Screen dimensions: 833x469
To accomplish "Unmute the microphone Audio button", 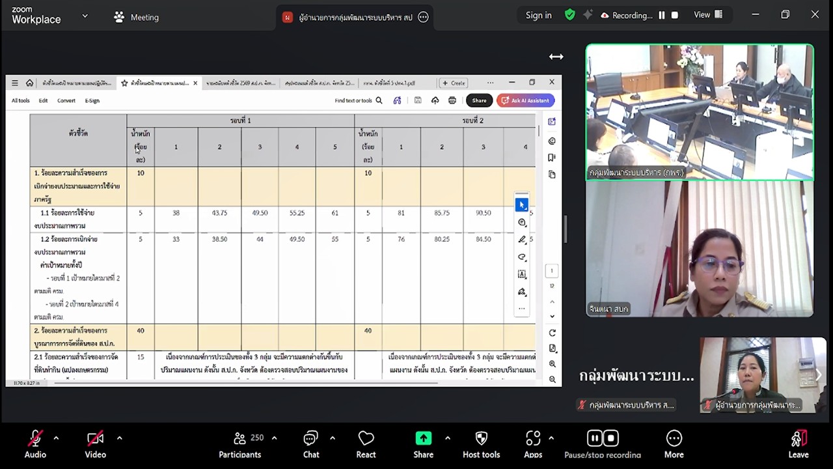I will (x=35, y=438).
